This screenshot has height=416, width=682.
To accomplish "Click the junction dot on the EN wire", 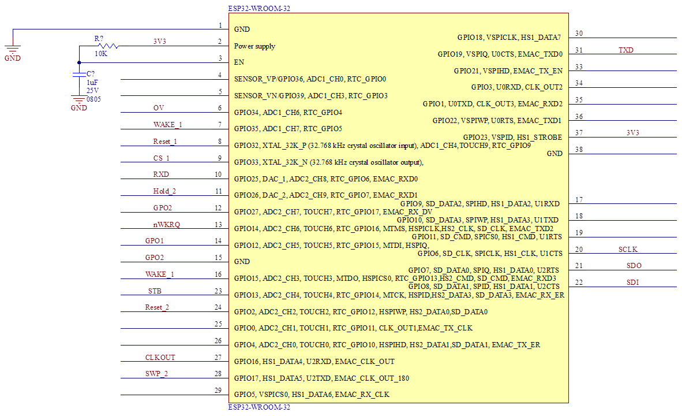I will coord(79,63).
